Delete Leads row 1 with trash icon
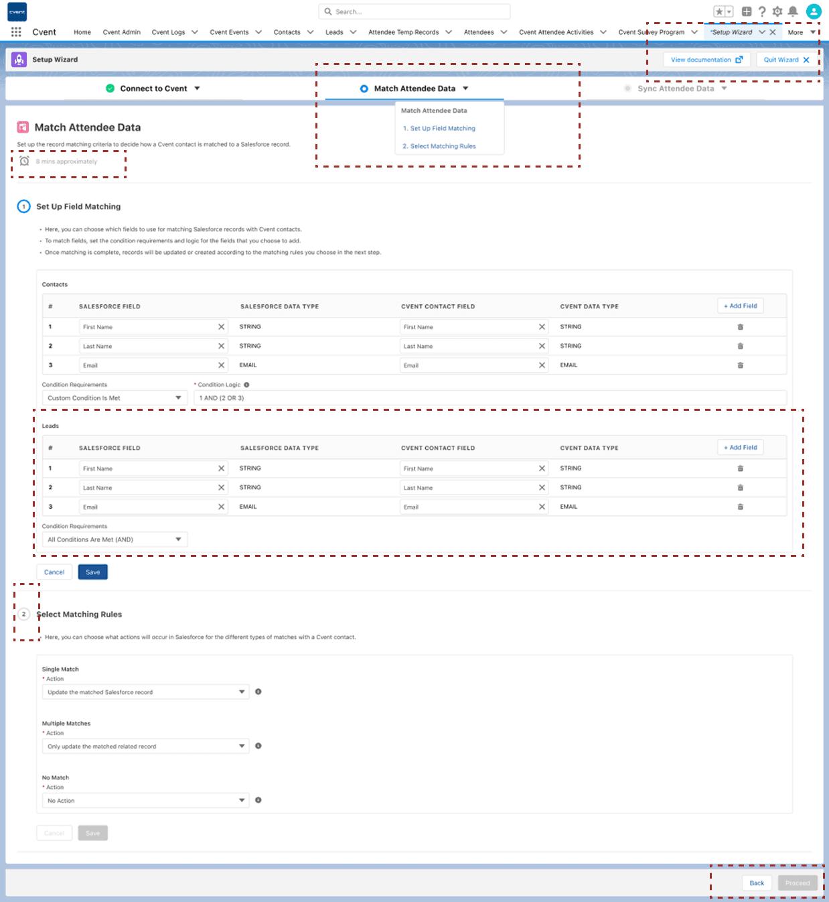This screenshot has height=902, width=829. click(x=740, y=468)
